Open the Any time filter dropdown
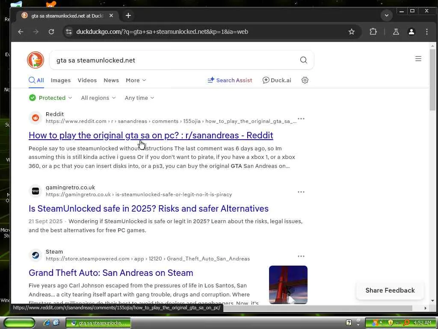 click(139, 98)
